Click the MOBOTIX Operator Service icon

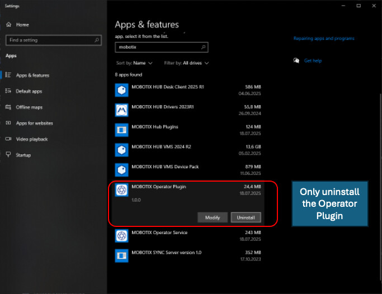[121, 236]
